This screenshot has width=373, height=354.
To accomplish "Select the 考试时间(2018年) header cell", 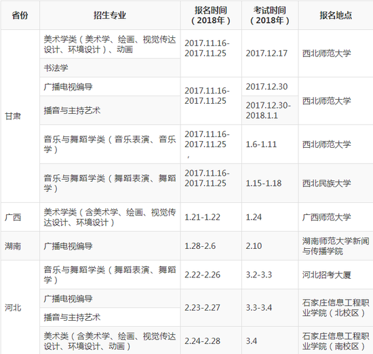I will tap(270, 15).
